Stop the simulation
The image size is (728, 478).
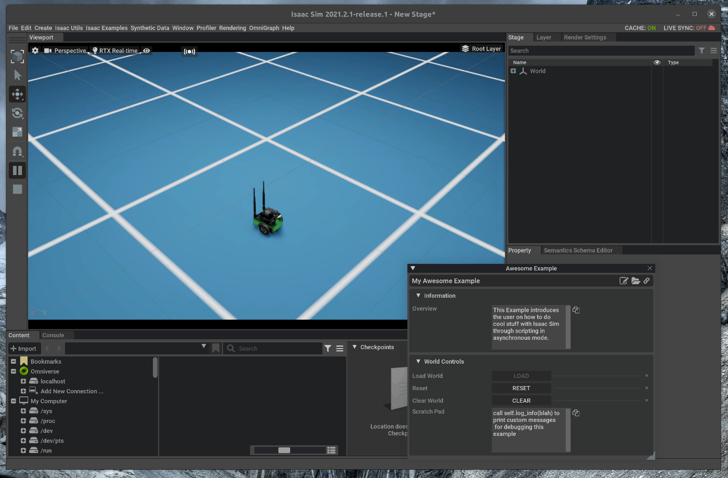(x=17, y=189)
